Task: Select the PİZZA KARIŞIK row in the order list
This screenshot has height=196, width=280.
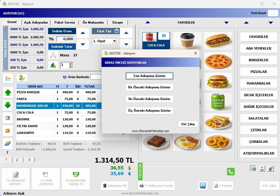Action: pos(59,92)
